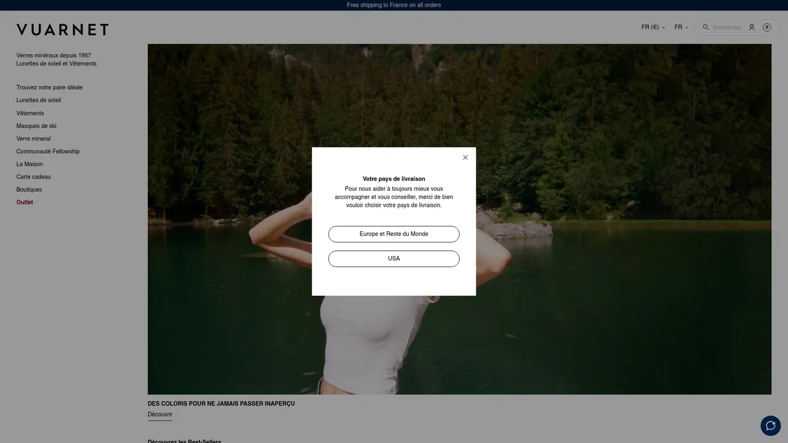Click the 'Votre pays de livraison' heading
This screenshot has width=788, height=443.
coord(394,179)
